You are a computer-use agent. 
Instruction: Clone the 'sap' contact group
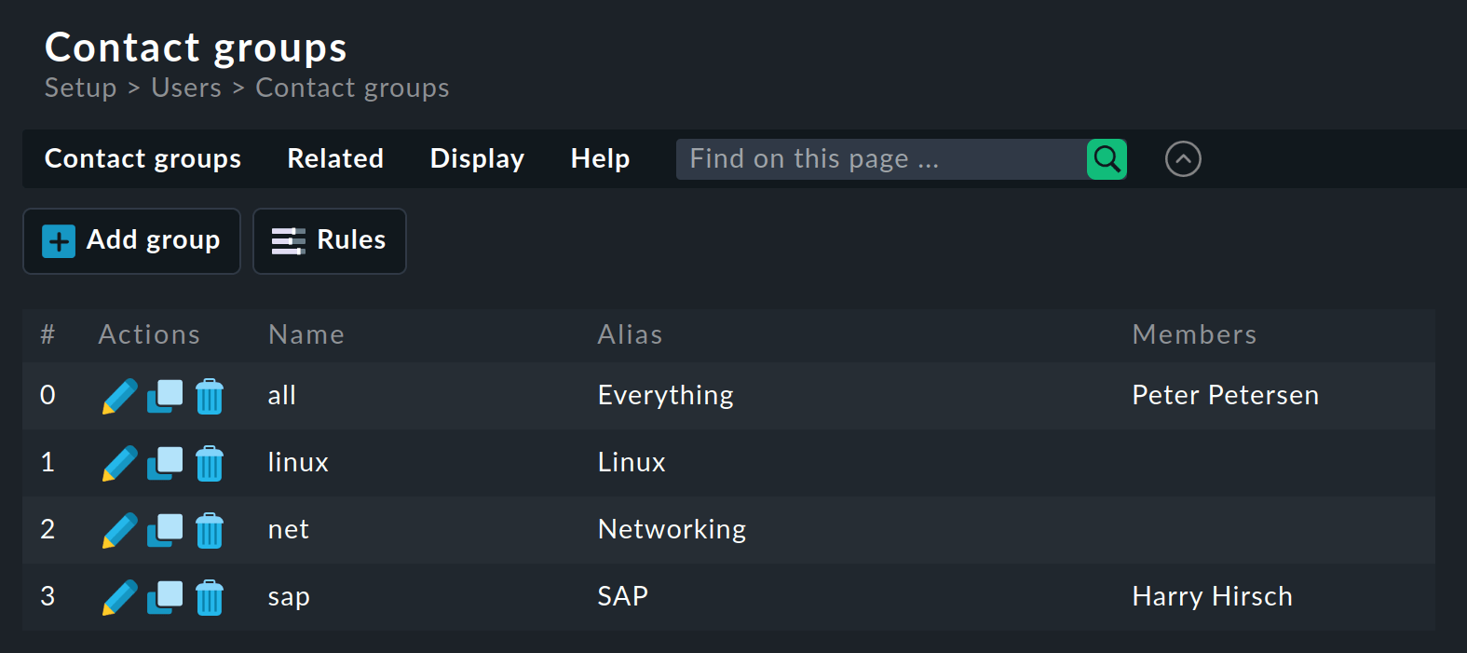165,597
